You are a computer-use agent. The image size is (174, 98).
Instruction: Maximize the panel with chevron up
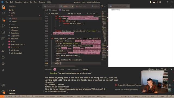[x=169, y=69]
